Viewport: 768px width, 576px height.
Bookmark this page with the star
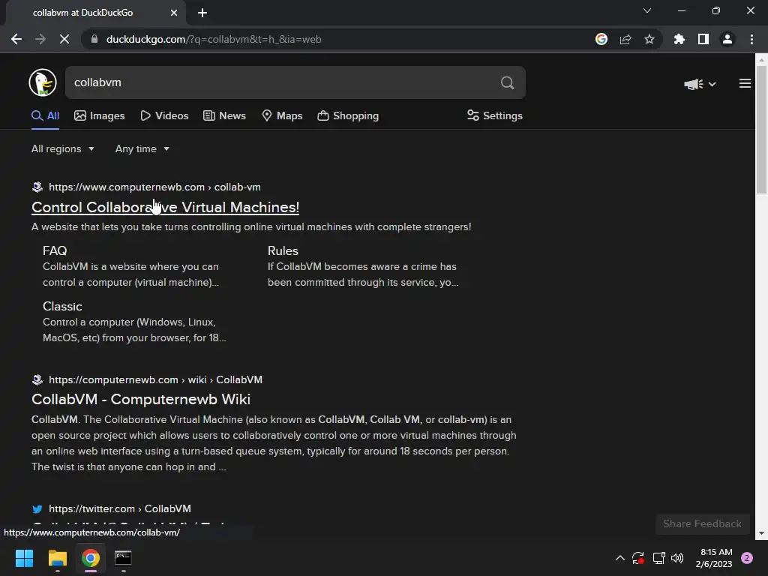pos(649,39)
